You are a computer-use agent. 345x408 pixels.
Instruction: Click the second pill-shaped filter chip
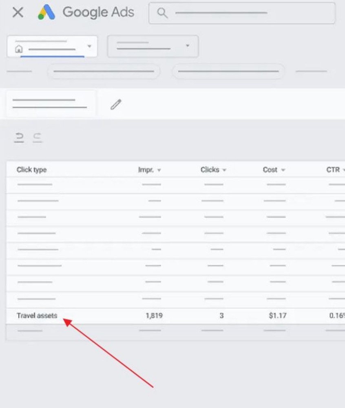(228, 71)
